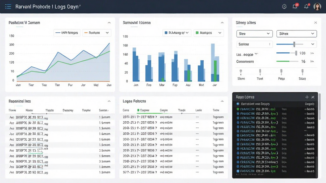Expand the Les. eoggo chevron

tap(256, 54)
